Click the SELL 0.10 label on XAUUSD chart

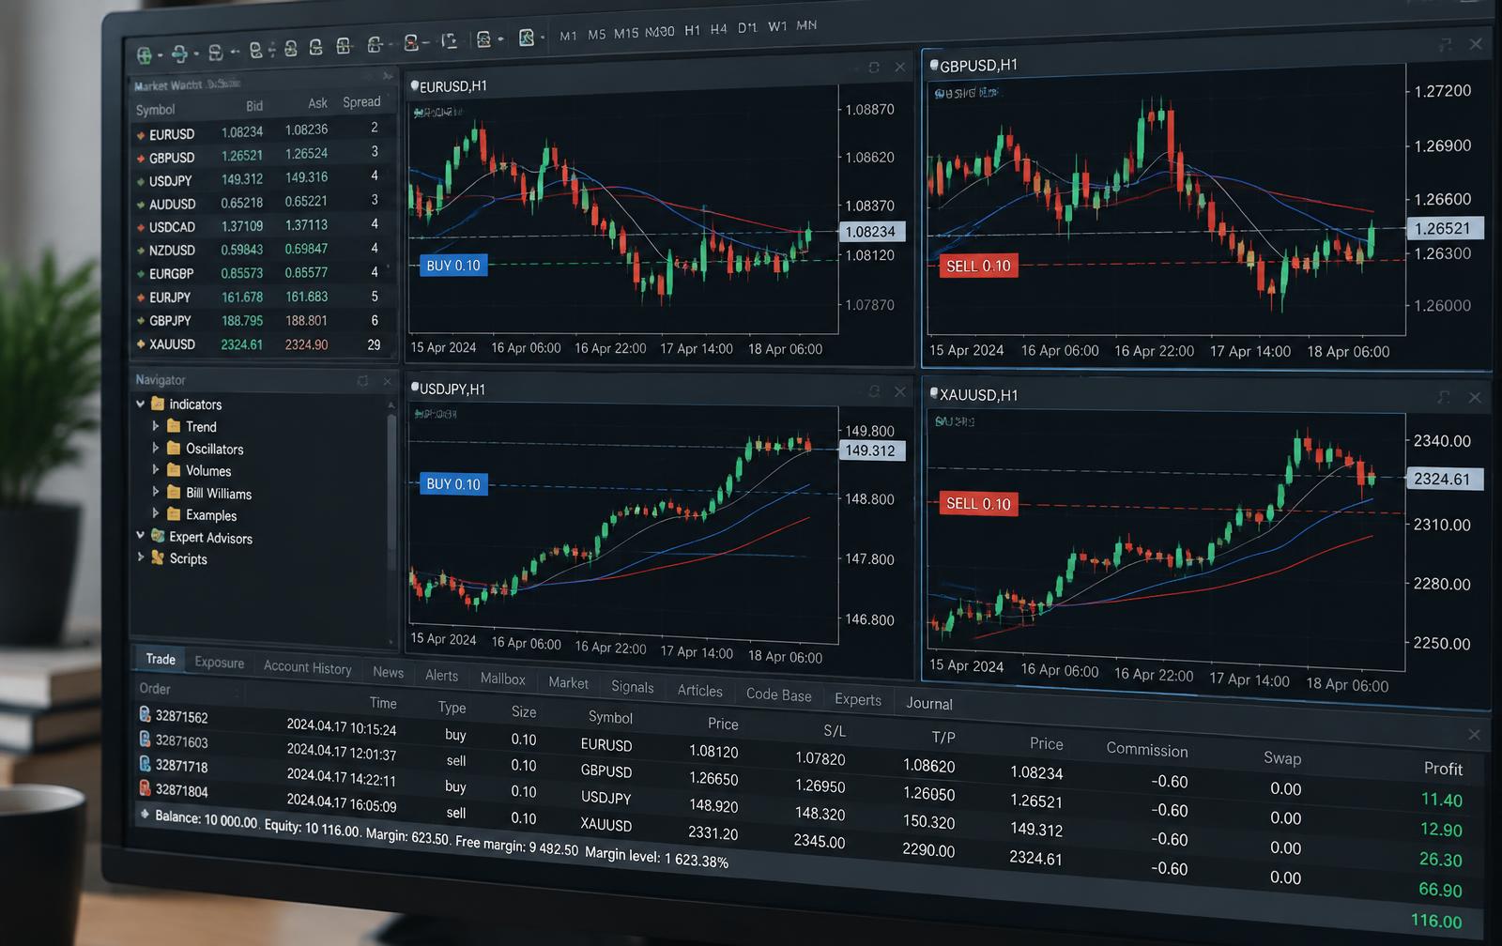click(978, 504)
